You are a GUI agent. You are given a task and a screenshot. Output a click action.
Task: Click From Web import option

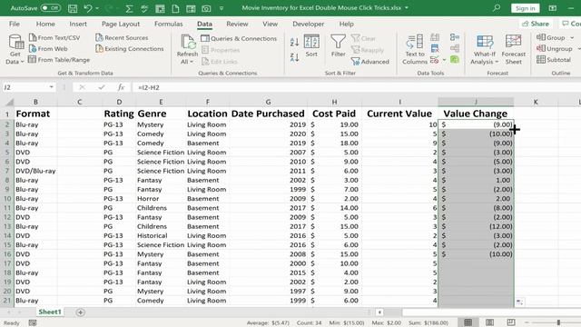(48, 48)
